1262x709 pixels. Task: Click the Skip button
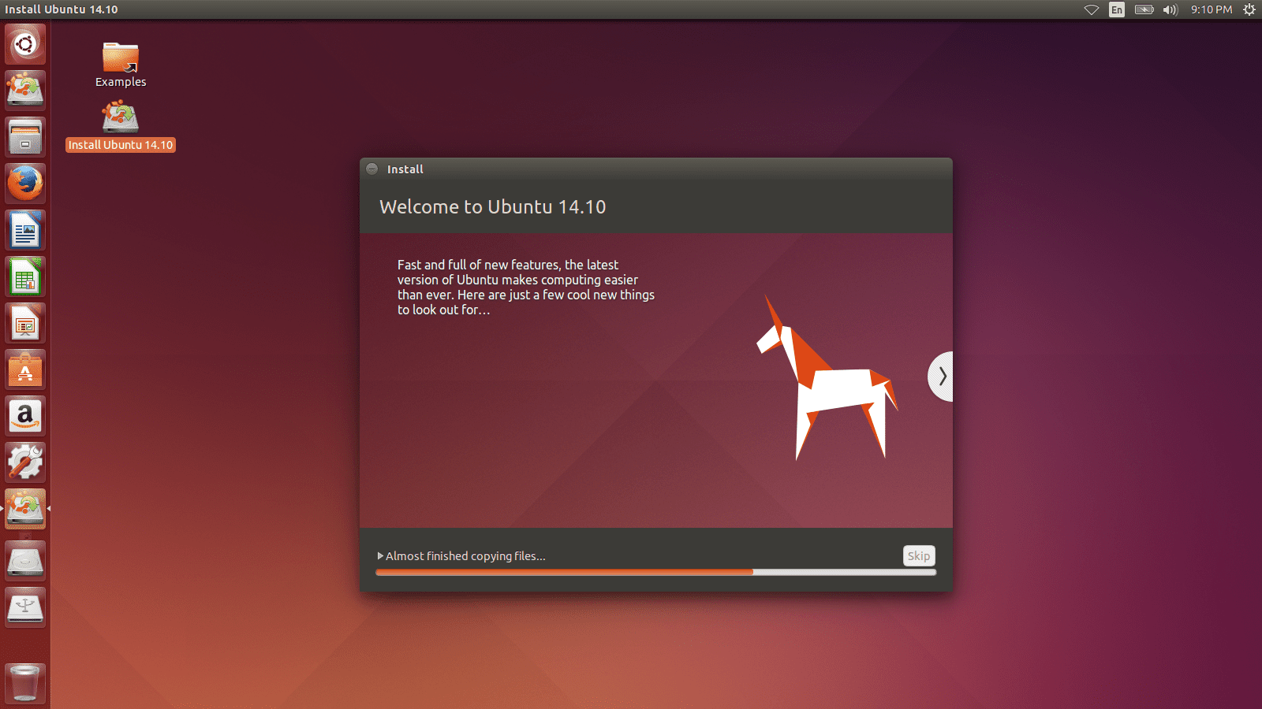[x=919, y=555]
